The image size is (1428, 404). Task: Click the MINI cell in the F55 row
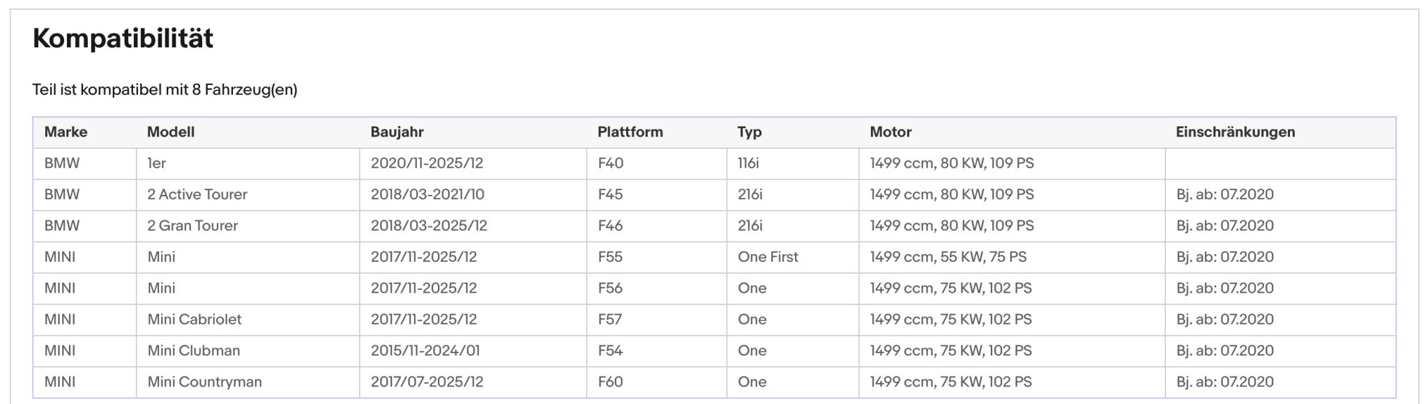click(84, 257)
